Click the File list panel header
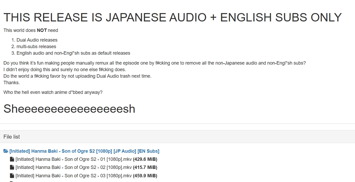This screenshot has height=182, width=355. tap(177, 137)
